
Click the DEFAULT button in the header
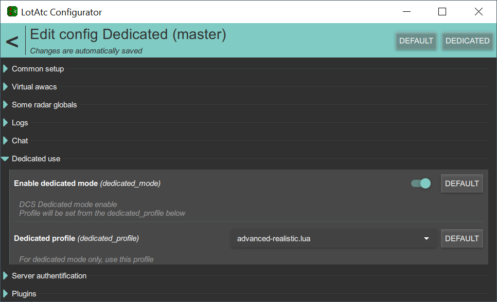416,41
